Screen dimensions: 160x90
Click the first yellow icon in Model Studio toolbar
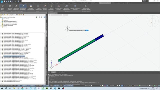point(1,15)
